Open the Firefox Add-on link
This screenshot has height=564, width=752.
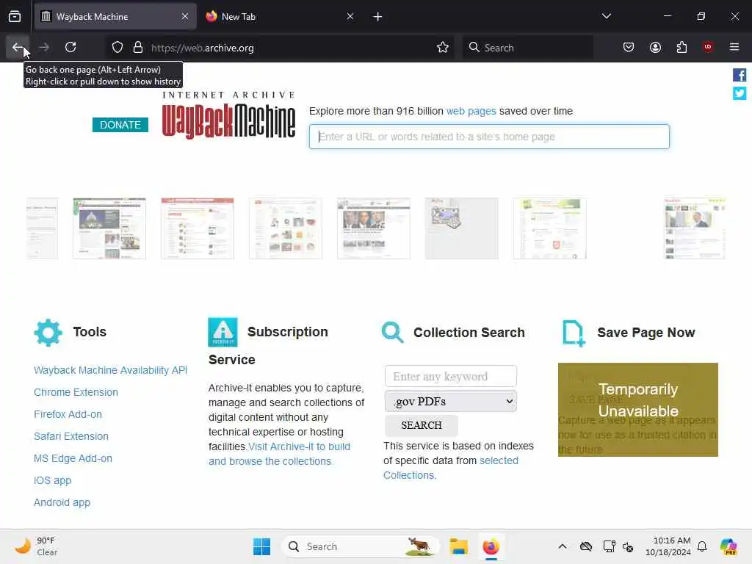coord(68,414)
